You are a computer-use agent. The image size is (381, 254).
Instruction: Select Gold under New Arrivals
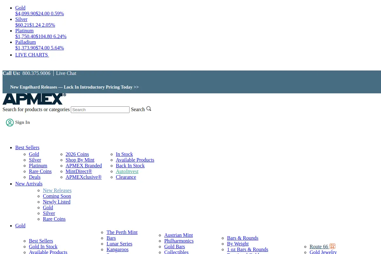48,208
